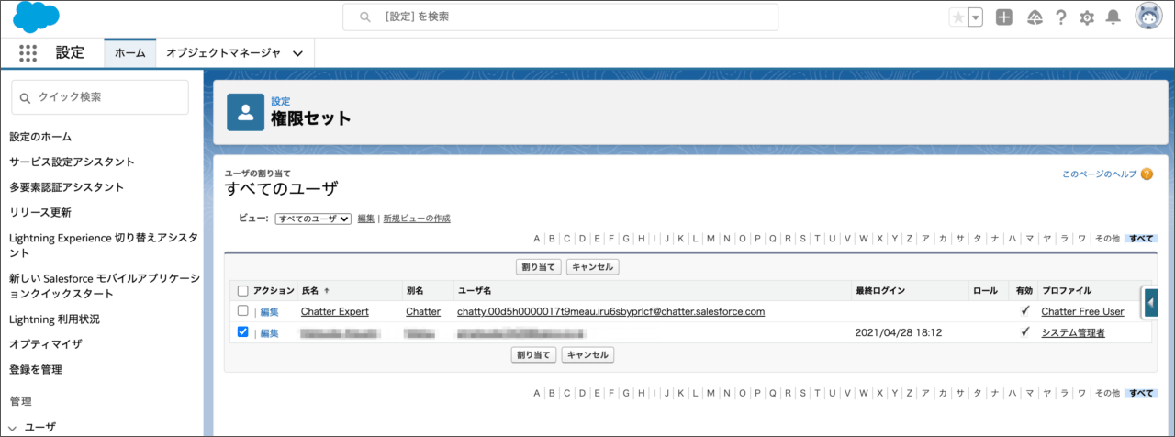Image resolution: width=1175 pixels, height=437 pixels.
Task: Click the ユーザ名 column header
Action: (474, 291)
